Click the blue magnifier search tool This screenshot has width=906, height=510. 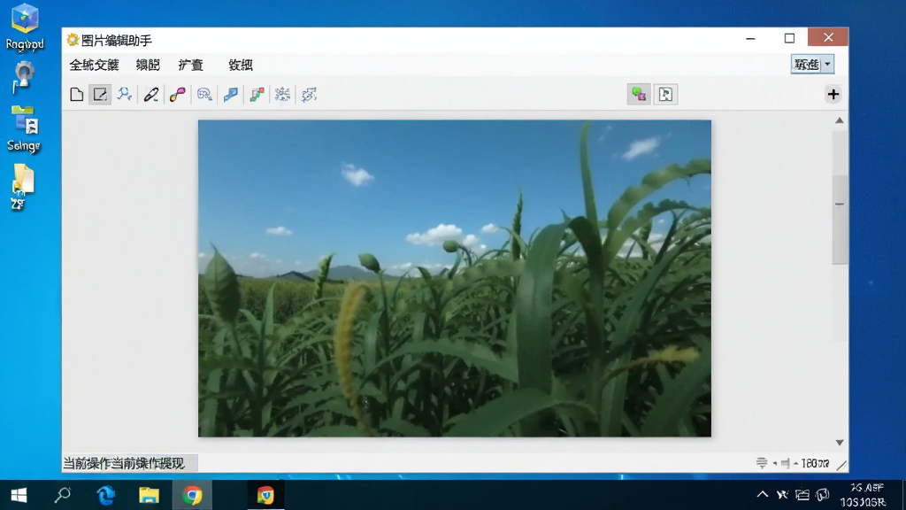(x=124, y=94)
